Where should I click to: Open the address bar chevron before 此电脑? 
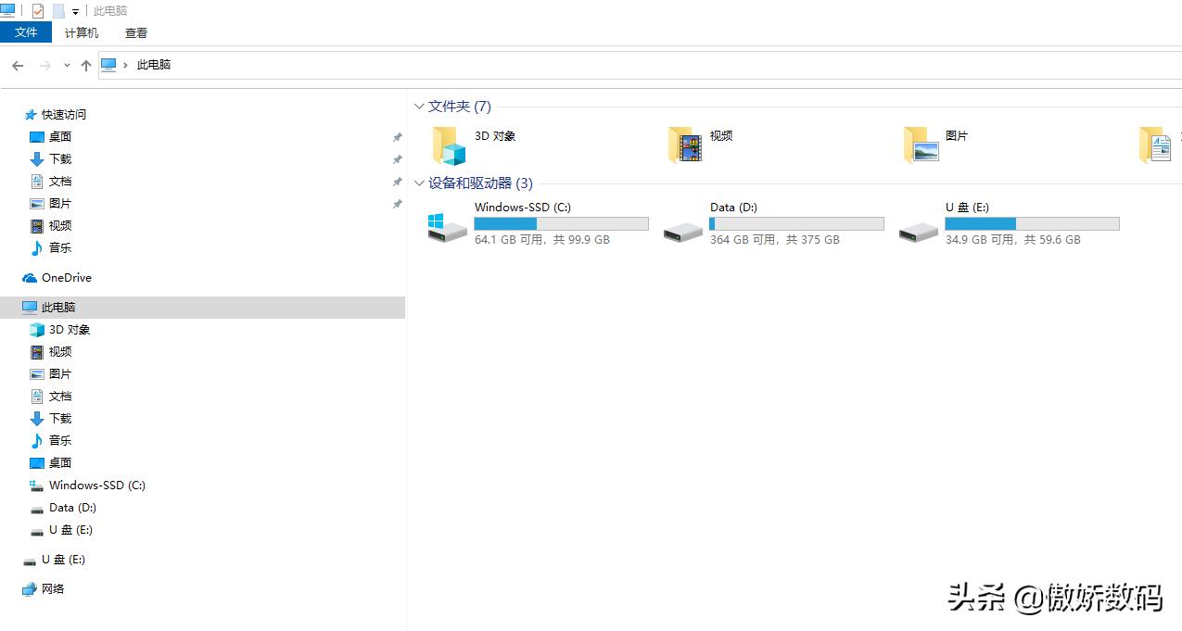pyautogui.click(x=125, y=65)
